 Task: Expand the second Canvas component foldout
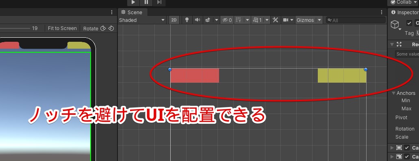[392, 157]
